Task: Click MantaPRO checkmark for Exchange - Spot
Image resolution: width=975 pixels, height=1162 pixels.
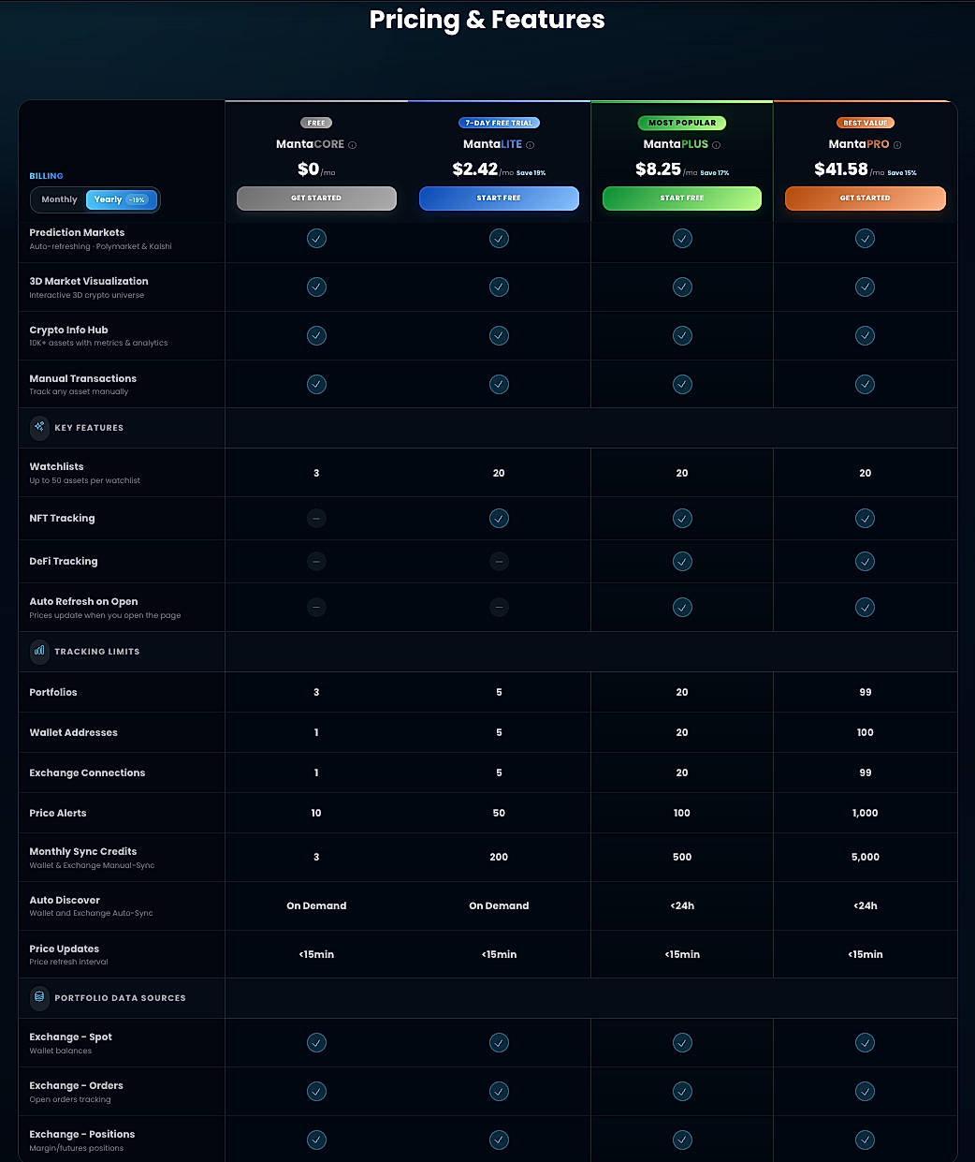Action: click(866, 1043)
